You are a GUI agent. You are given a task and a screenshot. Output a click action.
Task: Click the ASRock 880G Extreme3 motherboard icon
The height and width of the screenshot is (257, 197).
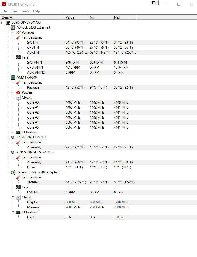click(x=13, y=27)
